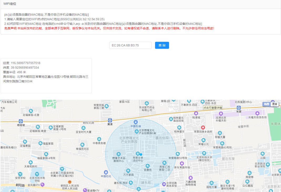281x192 pixels.
Task: Click the 泰福苑社区 marker icon
Action: click(x=82, y=145)
